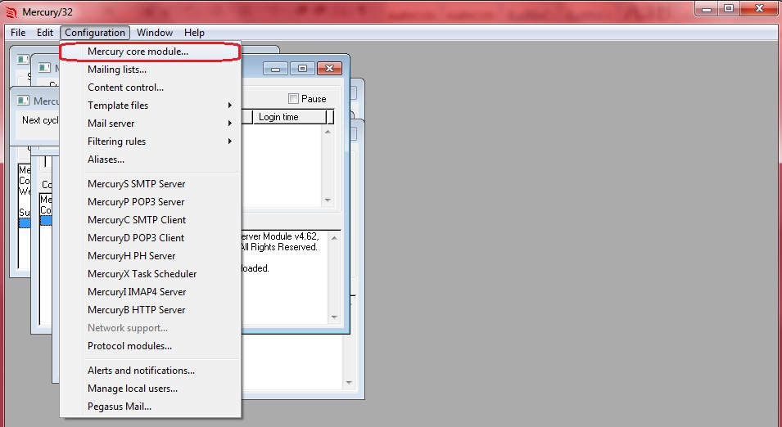Open the Aliases dialog
This screenshot has width=782, height=427.
pos(150,160)
